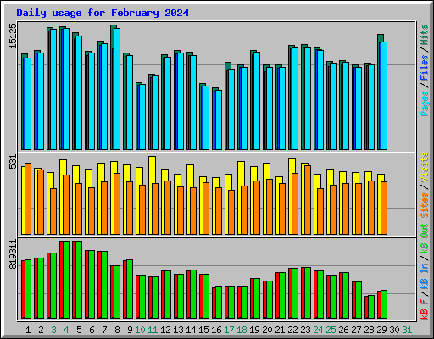Click day label 14 on x-axis

point(191,330)
